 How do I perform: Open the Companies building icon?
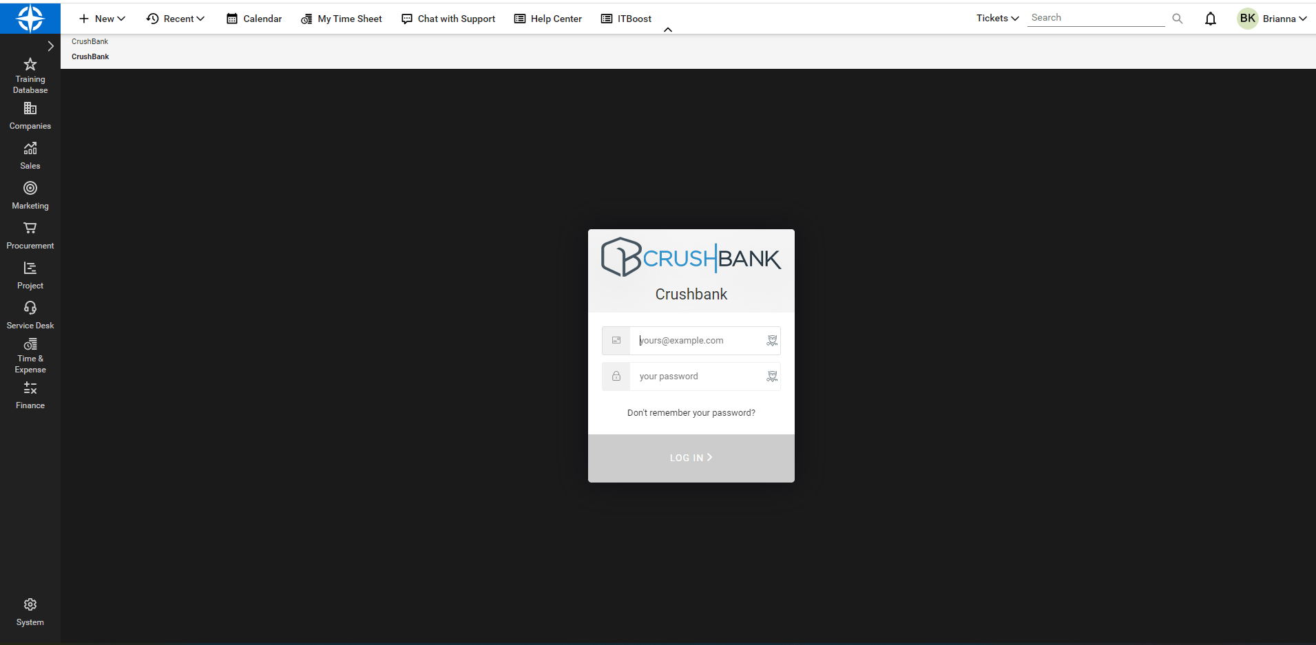click(30, 109)
